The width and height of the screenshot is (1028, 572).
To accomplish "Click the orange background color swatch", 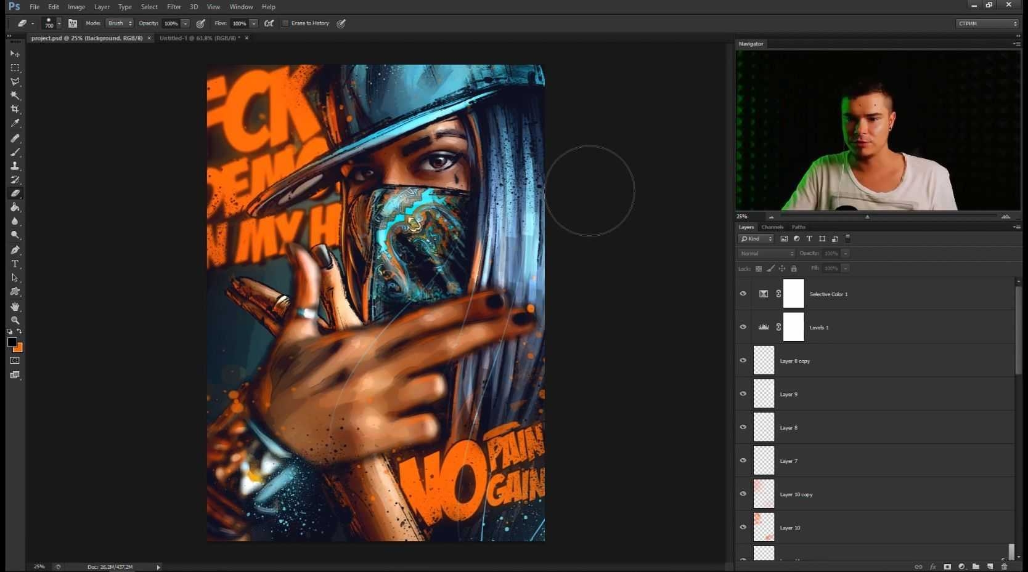I will pyautogui.click(x=19, y=348).
